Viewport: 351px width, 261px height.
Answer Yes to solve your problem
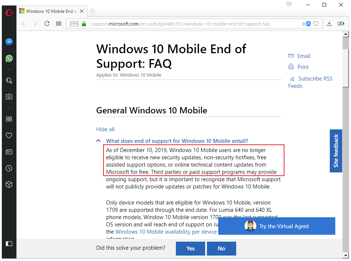pos(190,249)
